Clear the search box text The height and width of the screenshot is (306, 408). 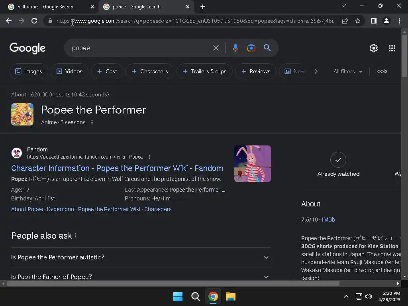[x=216, y=48]
